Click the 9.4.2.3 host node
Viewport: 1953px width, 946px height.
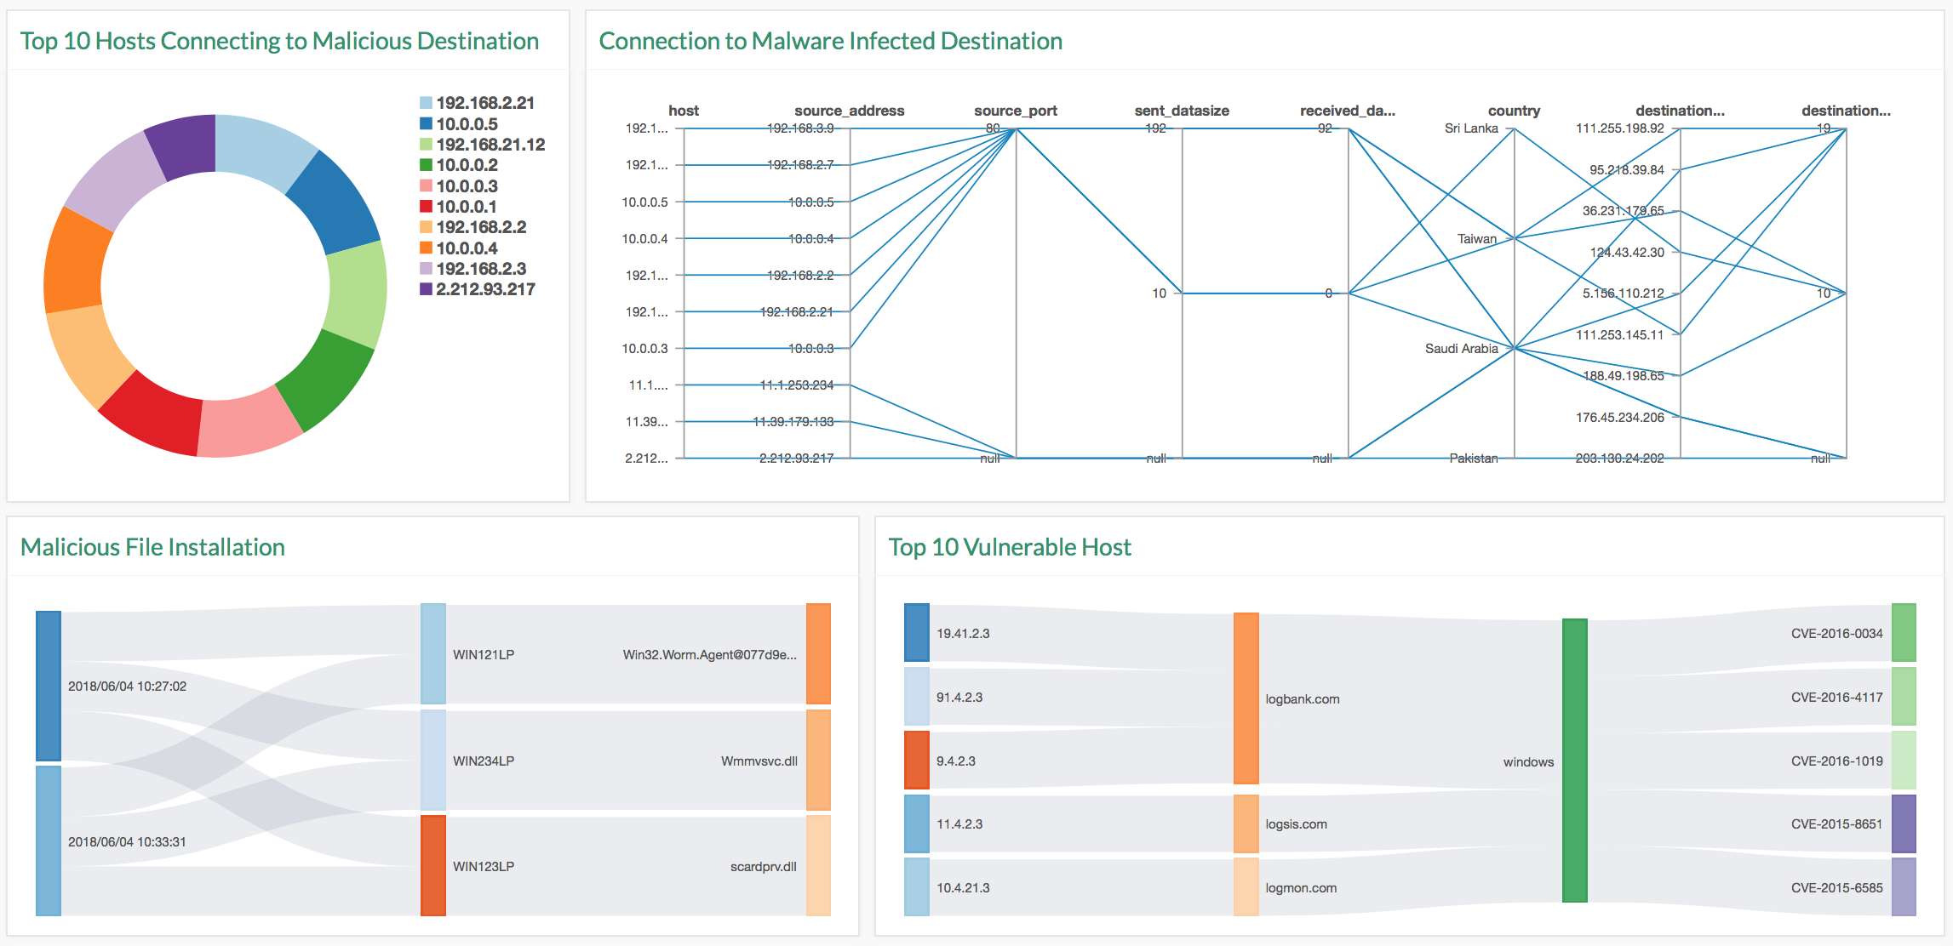coord(917,760)
